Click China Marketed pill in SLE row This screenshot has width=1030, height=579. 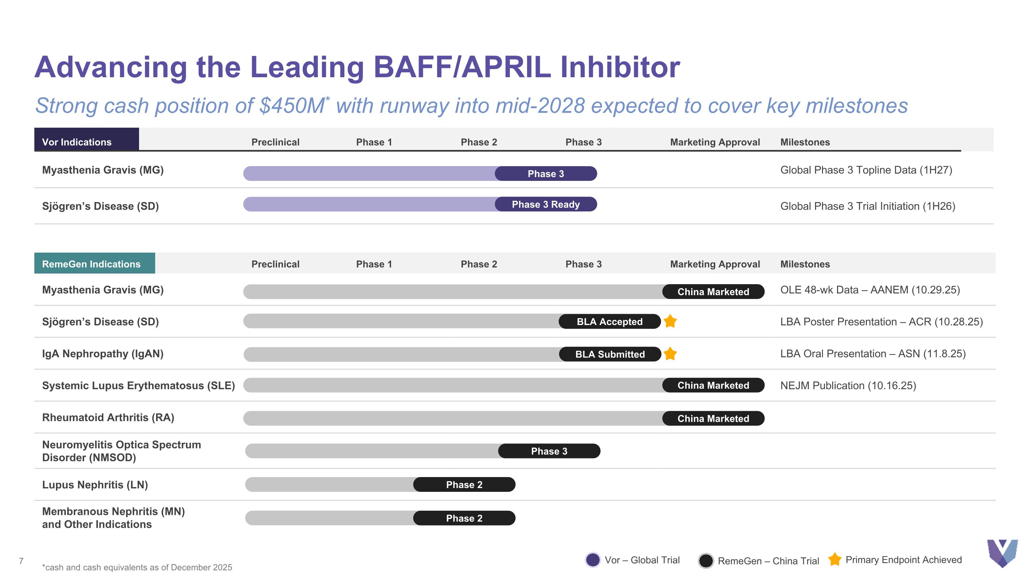pos(713,385)
